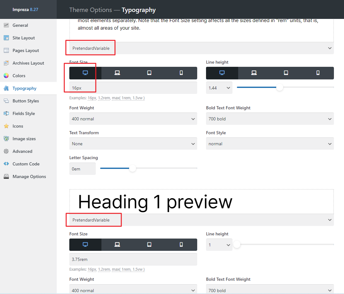The height and width of the screenshot is (294, 344).
Task: Select laptop view for Heading 1 Font Size
Action: click(118, 245)
